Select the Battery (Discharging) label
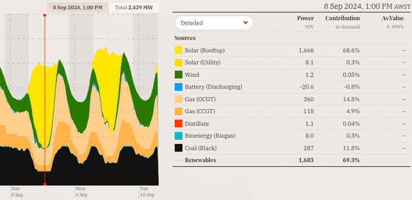This screenshot has height=200, width=412. 213,87
